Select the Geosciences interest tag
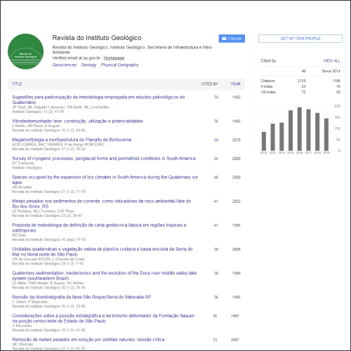The image size is (351, 351). [x=65, y=65]
